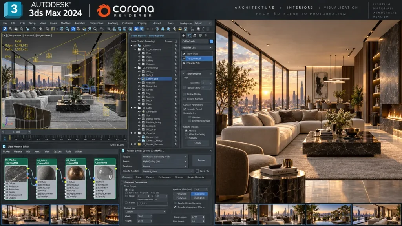Click the scene icon beside 0_Scene
Image resolution: width=402 pixels, height=226 pixels.
pyautogui.click(x=139, y=46)
